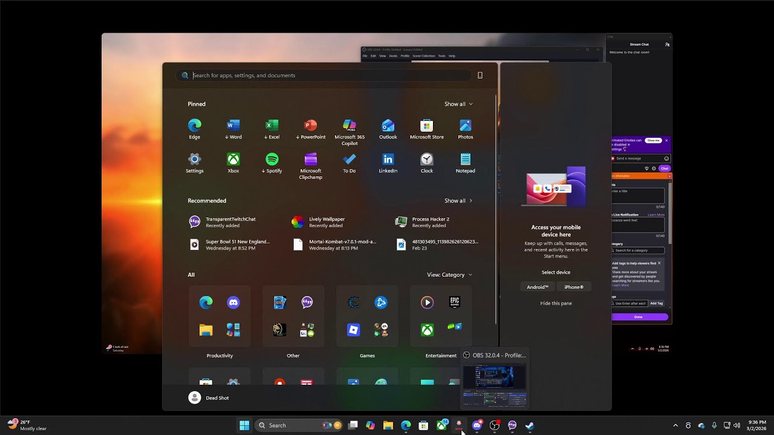Open Excel in the pinned section
Image resolution: width=774 pixels, height=435 pixels.
click(x=272, y=129)
